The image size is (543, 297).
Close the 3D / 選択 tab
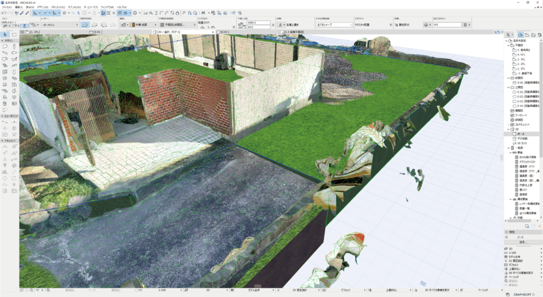click(x=213, y=32)
